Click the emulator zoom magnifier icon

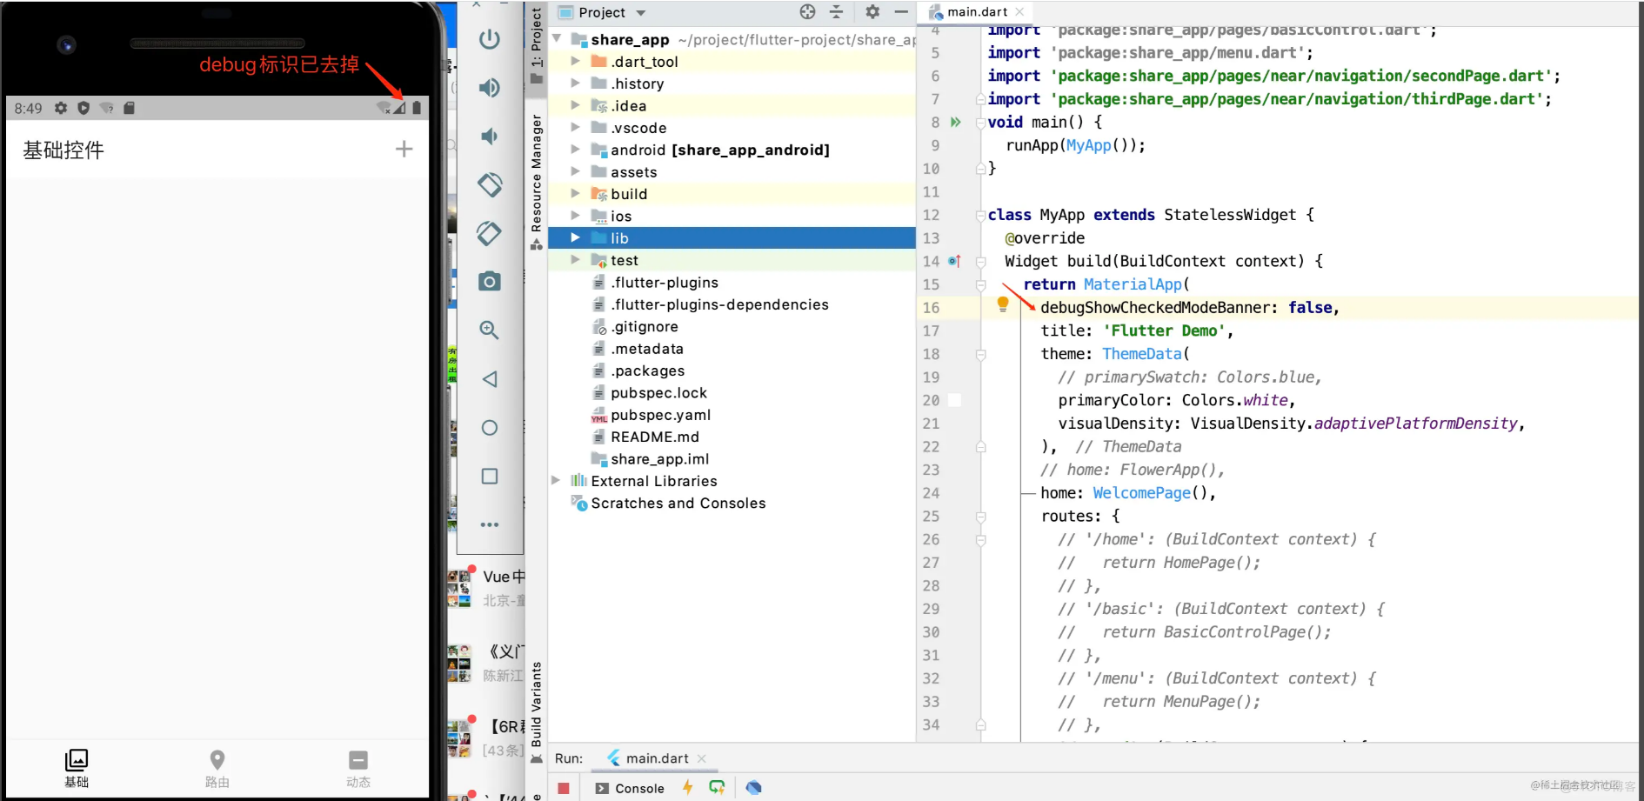click(490, 330)
